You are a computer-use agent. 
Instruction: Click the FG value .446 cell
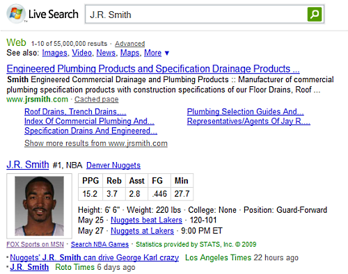click(159, 194)
